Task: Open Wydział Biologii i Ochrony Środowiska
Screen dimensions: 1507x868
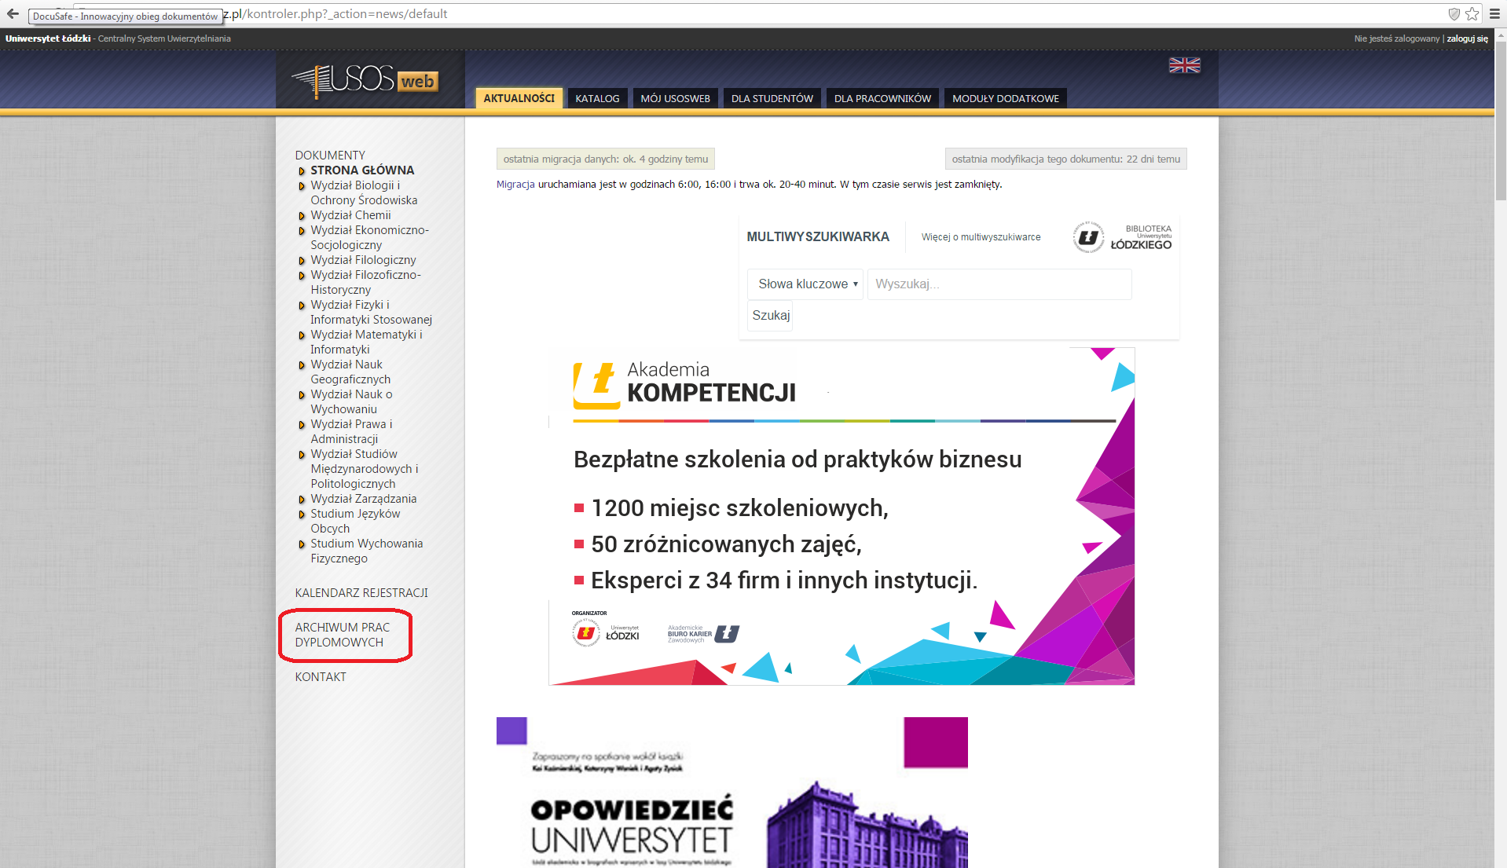Action: pyautogui.click(x=364, y=192)
